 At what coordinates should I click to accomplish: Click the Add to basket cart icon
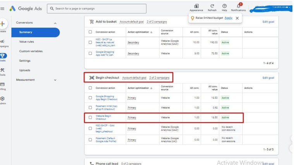tap(92, 22)
